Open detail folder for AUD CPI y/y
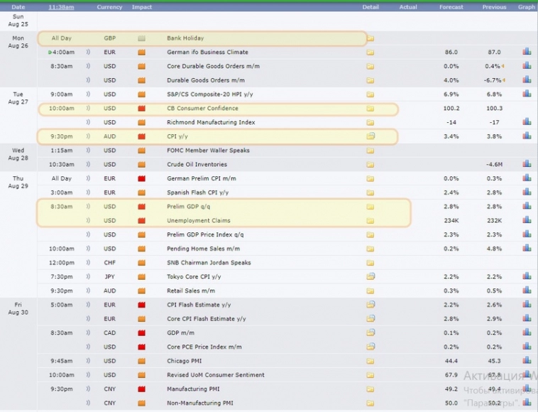 coord(370,136)
